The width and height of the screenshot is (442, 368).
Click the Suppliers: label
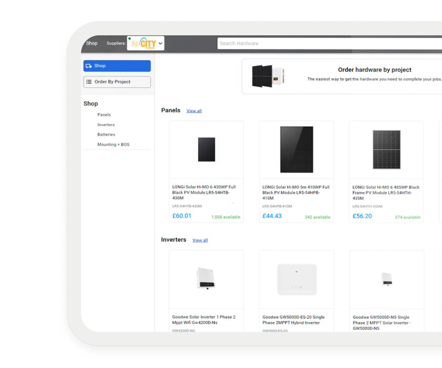pyautogui.click(x=116, y=43)
